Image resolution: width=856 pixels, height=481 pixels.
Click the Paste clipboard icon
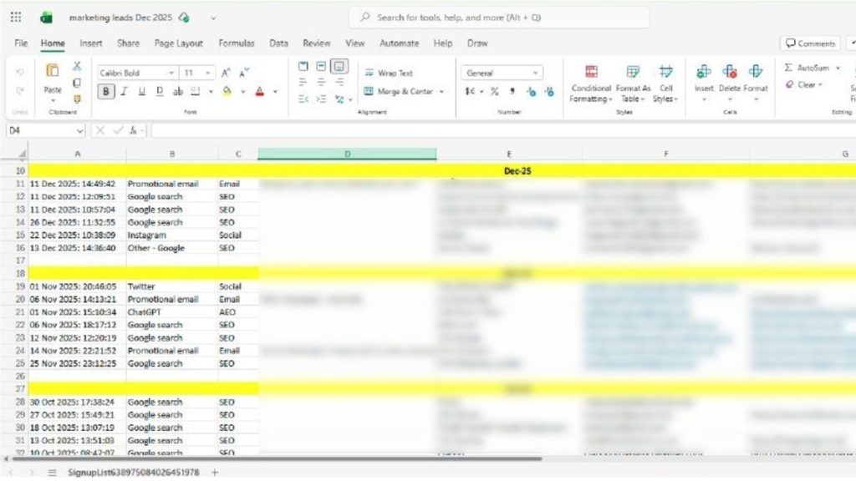point(53,71)
